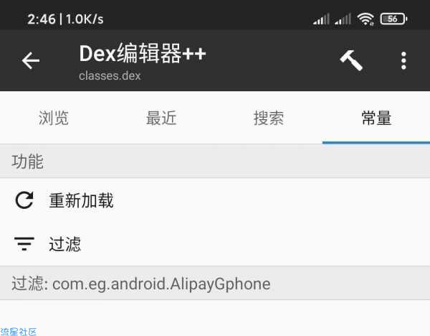Screen dimensions: 430x336
Task: Switch to the 浏览 tab
Action: [54, 118]
